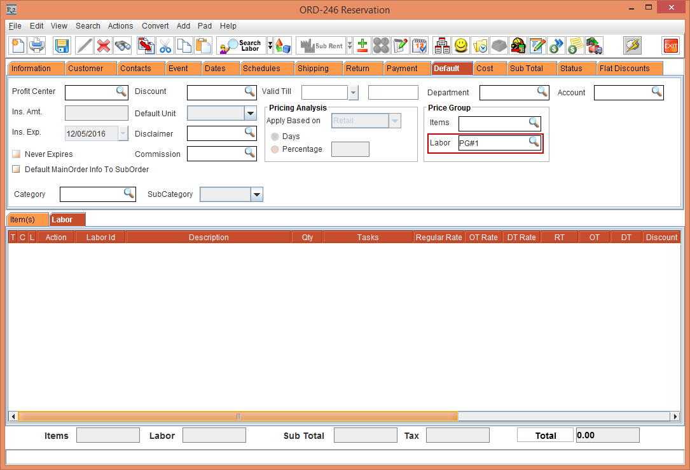Check Default MainOrder Info To SubOrder
This screenshot has height=470, width=690.
(17, 170)
